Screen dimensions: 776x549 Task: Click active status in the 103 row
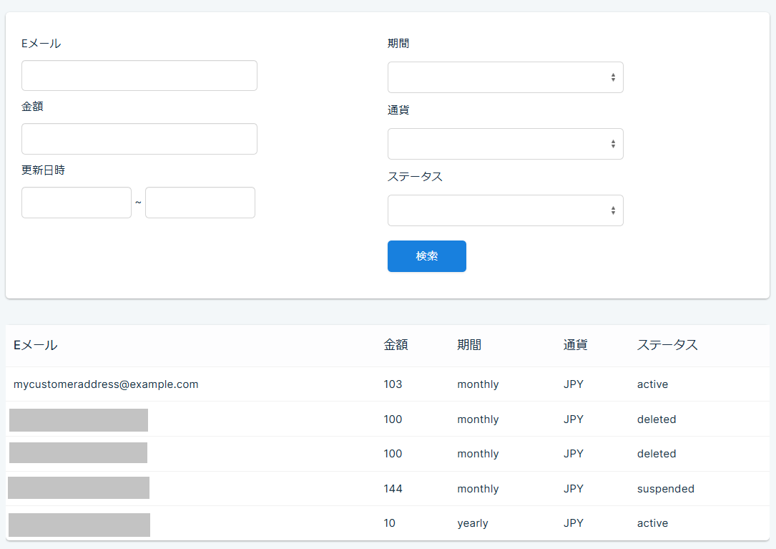tap(652, 384)
